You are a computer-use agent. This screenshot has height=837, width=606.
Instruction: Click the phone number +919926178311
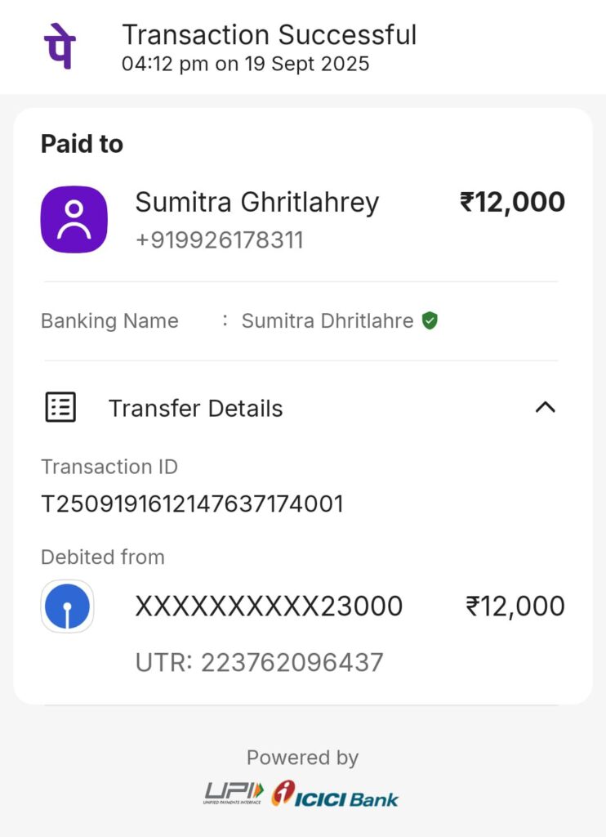click(219, 240)
